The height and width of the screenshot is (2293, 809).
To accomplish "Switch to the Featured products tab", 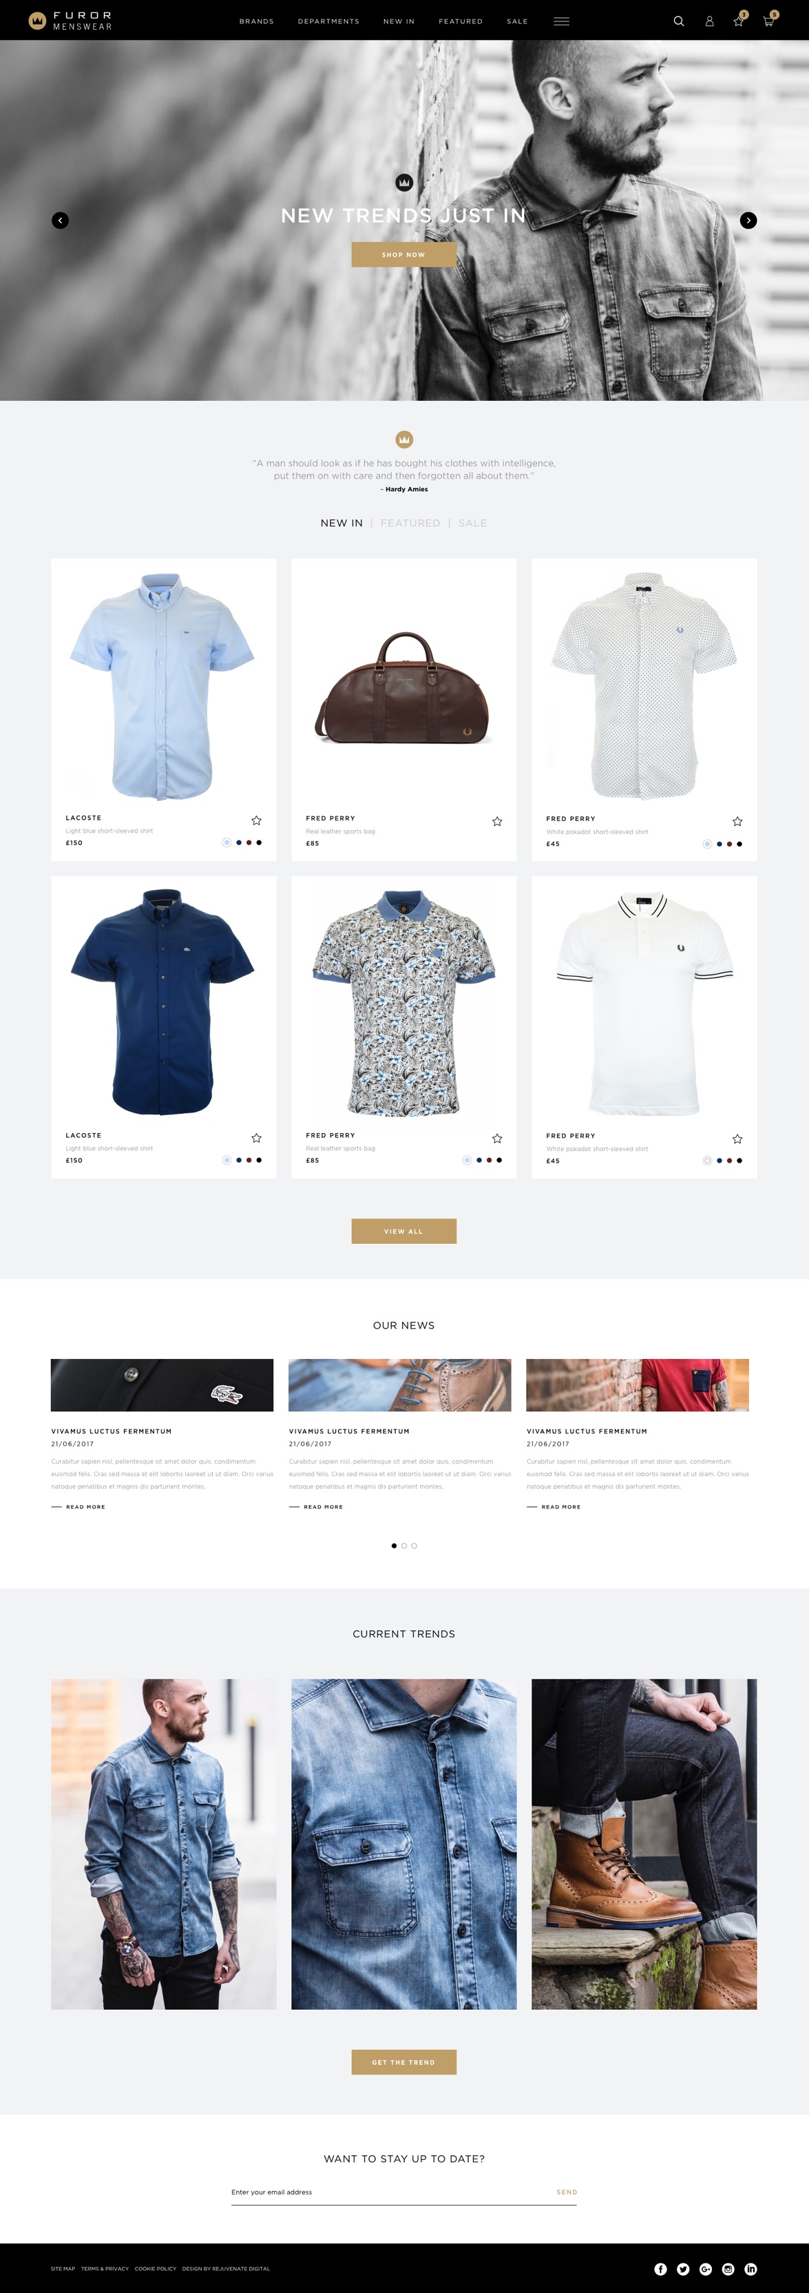I will pyautogui.click(x=410, y=523).
